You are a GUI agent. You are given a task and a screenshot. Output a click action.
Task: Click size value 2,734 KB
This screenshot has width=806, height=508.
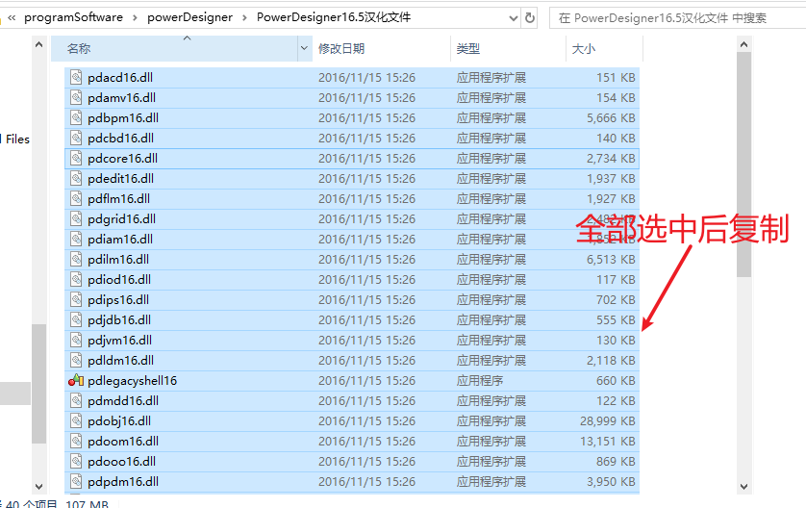(611, 159)
